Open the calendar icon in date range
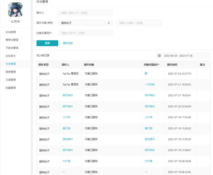Image resolution: width=213 pixels, height=175 pixels. pyautogui.click(x=159, y=56)
